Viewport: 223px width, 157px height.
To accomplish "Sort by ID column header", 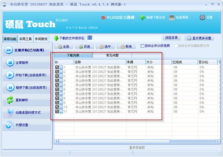I will (x=64, y=62).
